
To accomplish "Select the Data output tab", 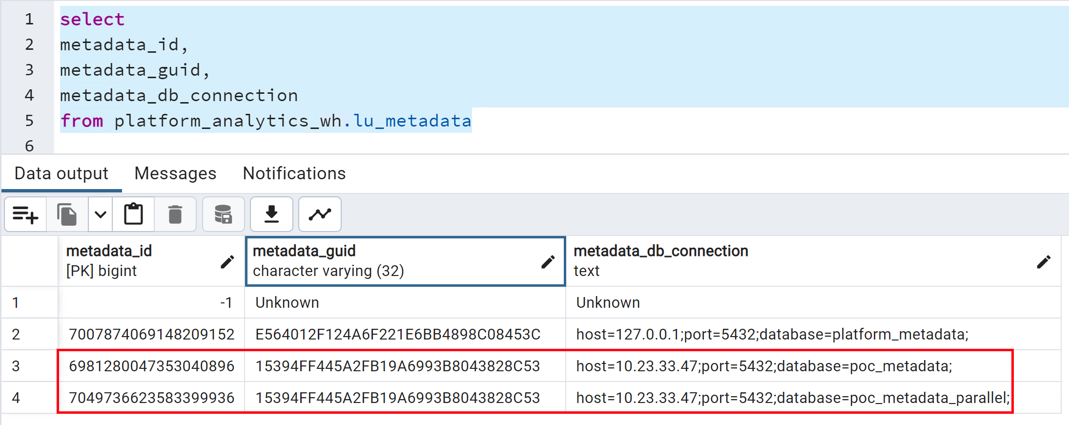I will coord(62,173).
